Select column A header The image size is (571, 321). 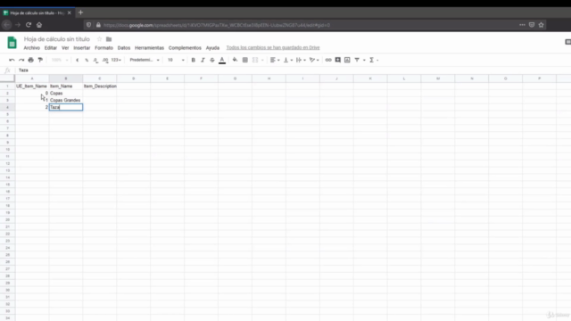(x=32, y=78)
